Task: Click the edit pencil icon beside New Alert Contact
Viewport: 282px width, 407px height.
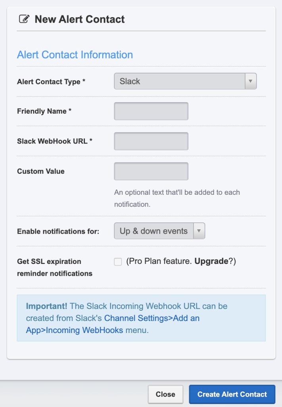Action: (24, 19)
